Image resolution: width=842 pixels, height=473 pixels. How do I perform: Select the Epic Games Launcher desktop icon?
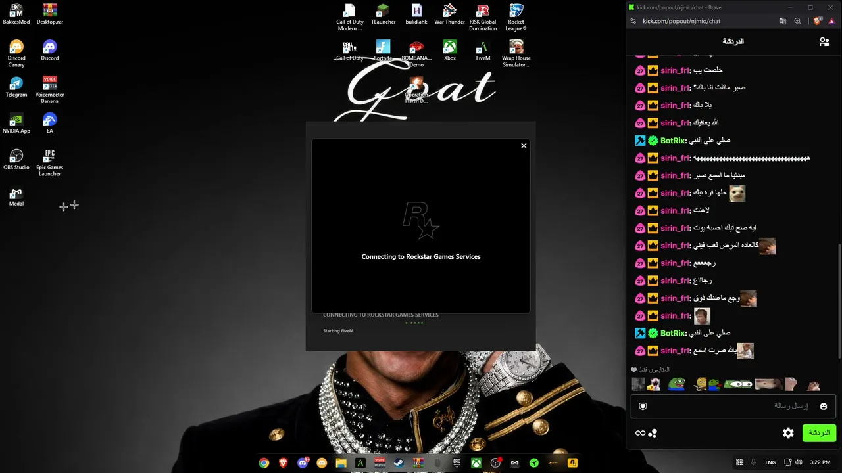tap(50, 163)
